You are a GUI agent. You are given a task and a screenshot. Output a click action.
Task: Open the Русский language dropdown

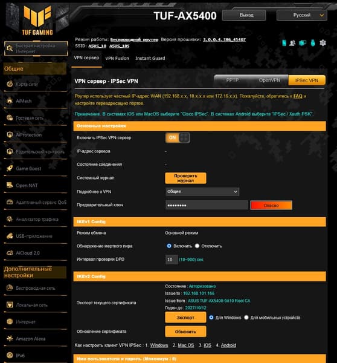[301, 15]
